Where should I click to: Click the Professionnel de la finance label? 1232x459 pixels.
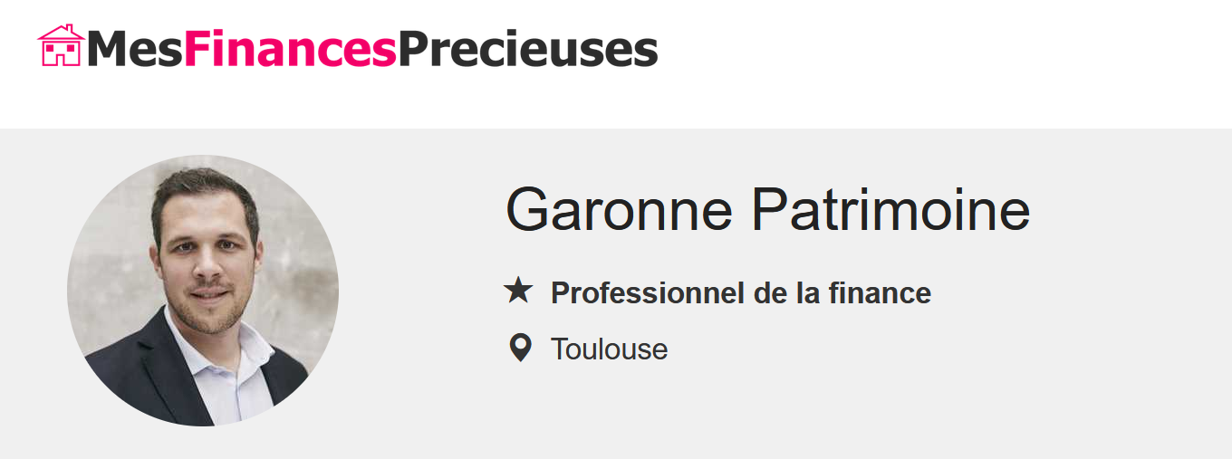tap(740, 293)
